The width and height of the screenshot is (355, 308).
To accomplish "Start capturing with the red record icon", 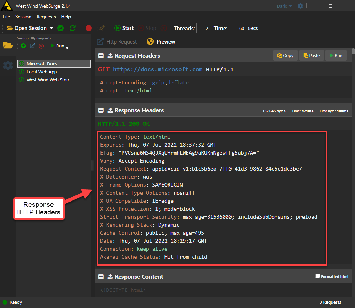I will [88, 28].
